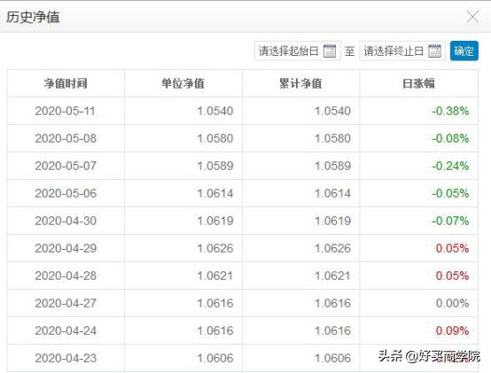Click the 0.05% value for 2020-04-29
This screenshot has height=373, width=491.
452,248
